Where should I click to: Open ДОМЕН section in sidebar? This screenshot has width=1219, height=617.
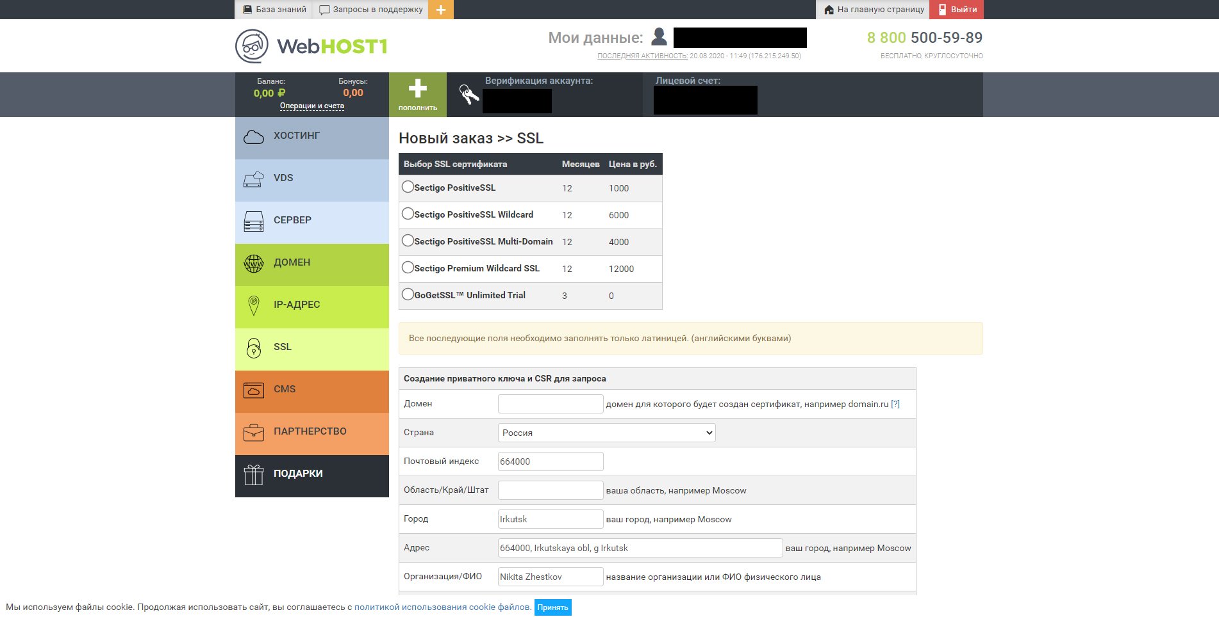tap(312, 265)
